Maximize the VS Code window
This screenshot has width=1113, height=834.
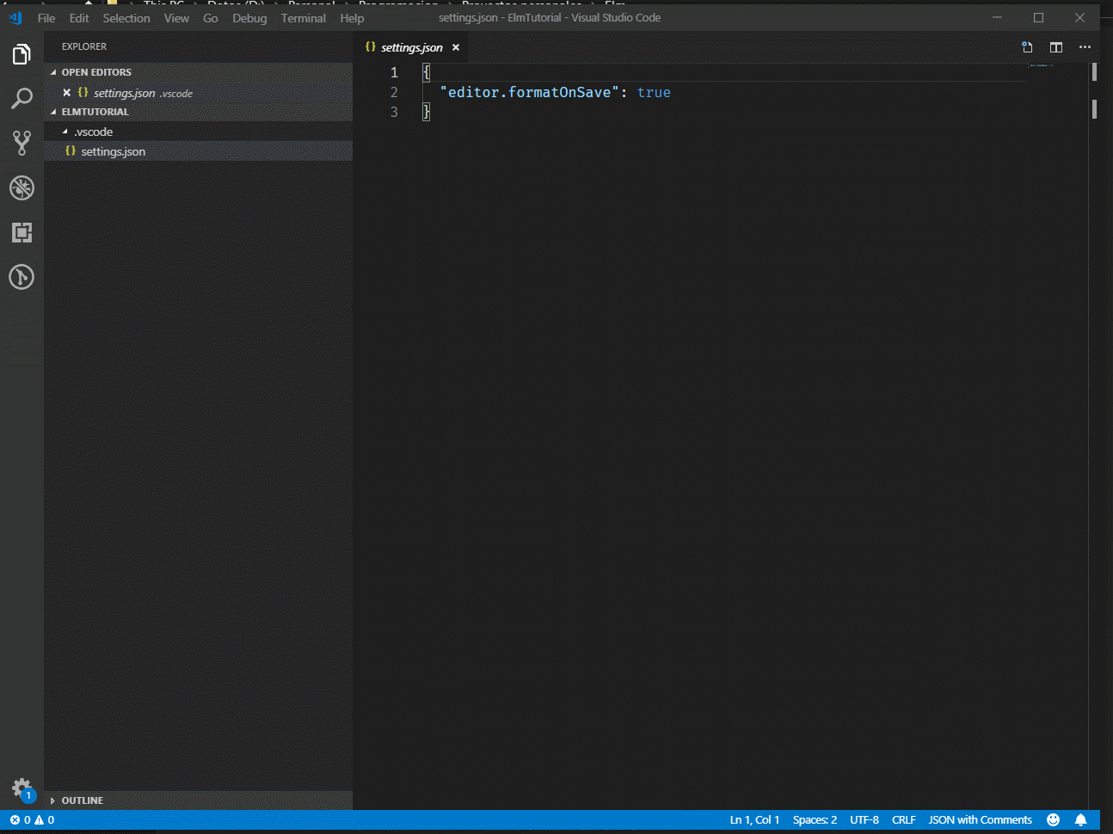pyautogui.click(x=1038, y=17)
